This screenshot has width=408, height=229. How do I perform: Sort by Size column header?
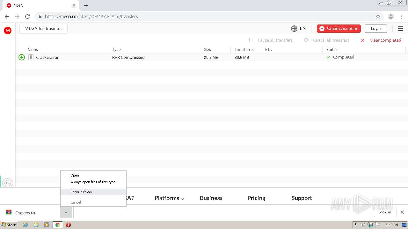(208, 50)
